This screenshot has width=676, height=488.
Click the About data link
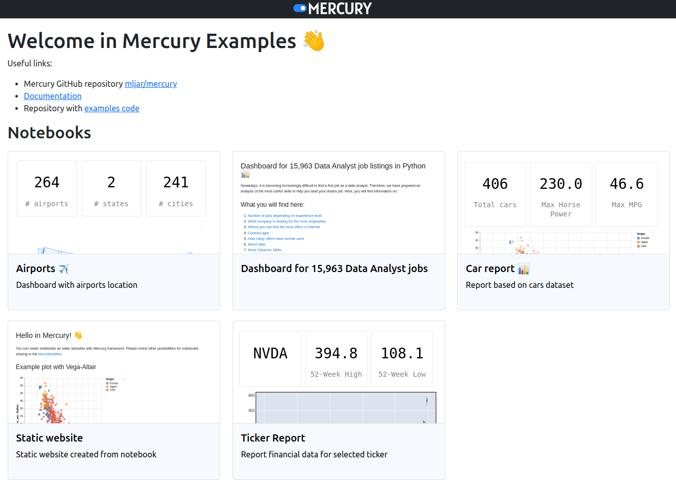pos(256,244)
